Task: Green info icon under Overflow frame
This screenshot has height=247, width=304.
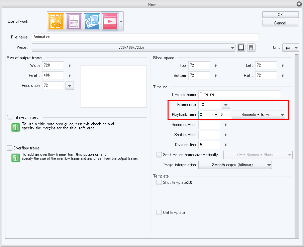Action: (15, 158)
